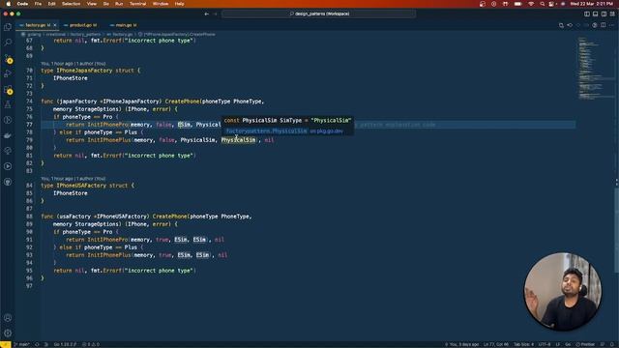Toggle the bottom panel layout icon
The image size is (619, 348).
tap(596, 14)
